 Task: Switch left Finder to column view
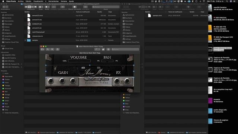pos(32,7)
